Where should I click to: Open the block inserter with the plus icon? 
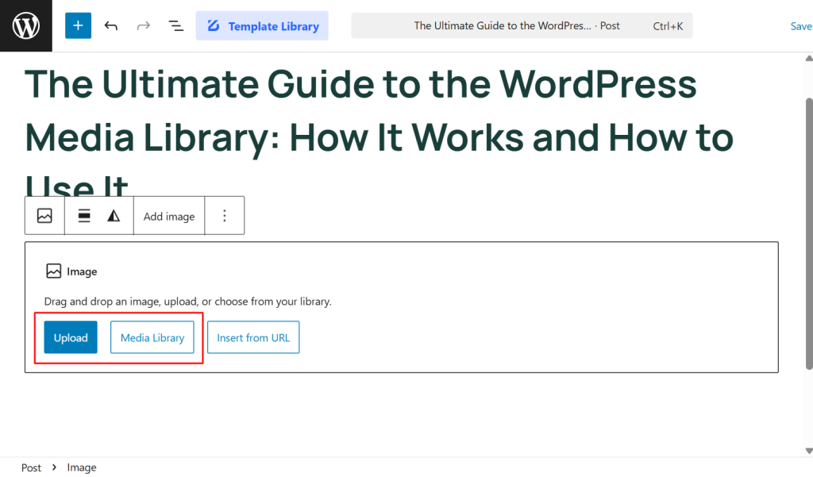click(77, 25)
